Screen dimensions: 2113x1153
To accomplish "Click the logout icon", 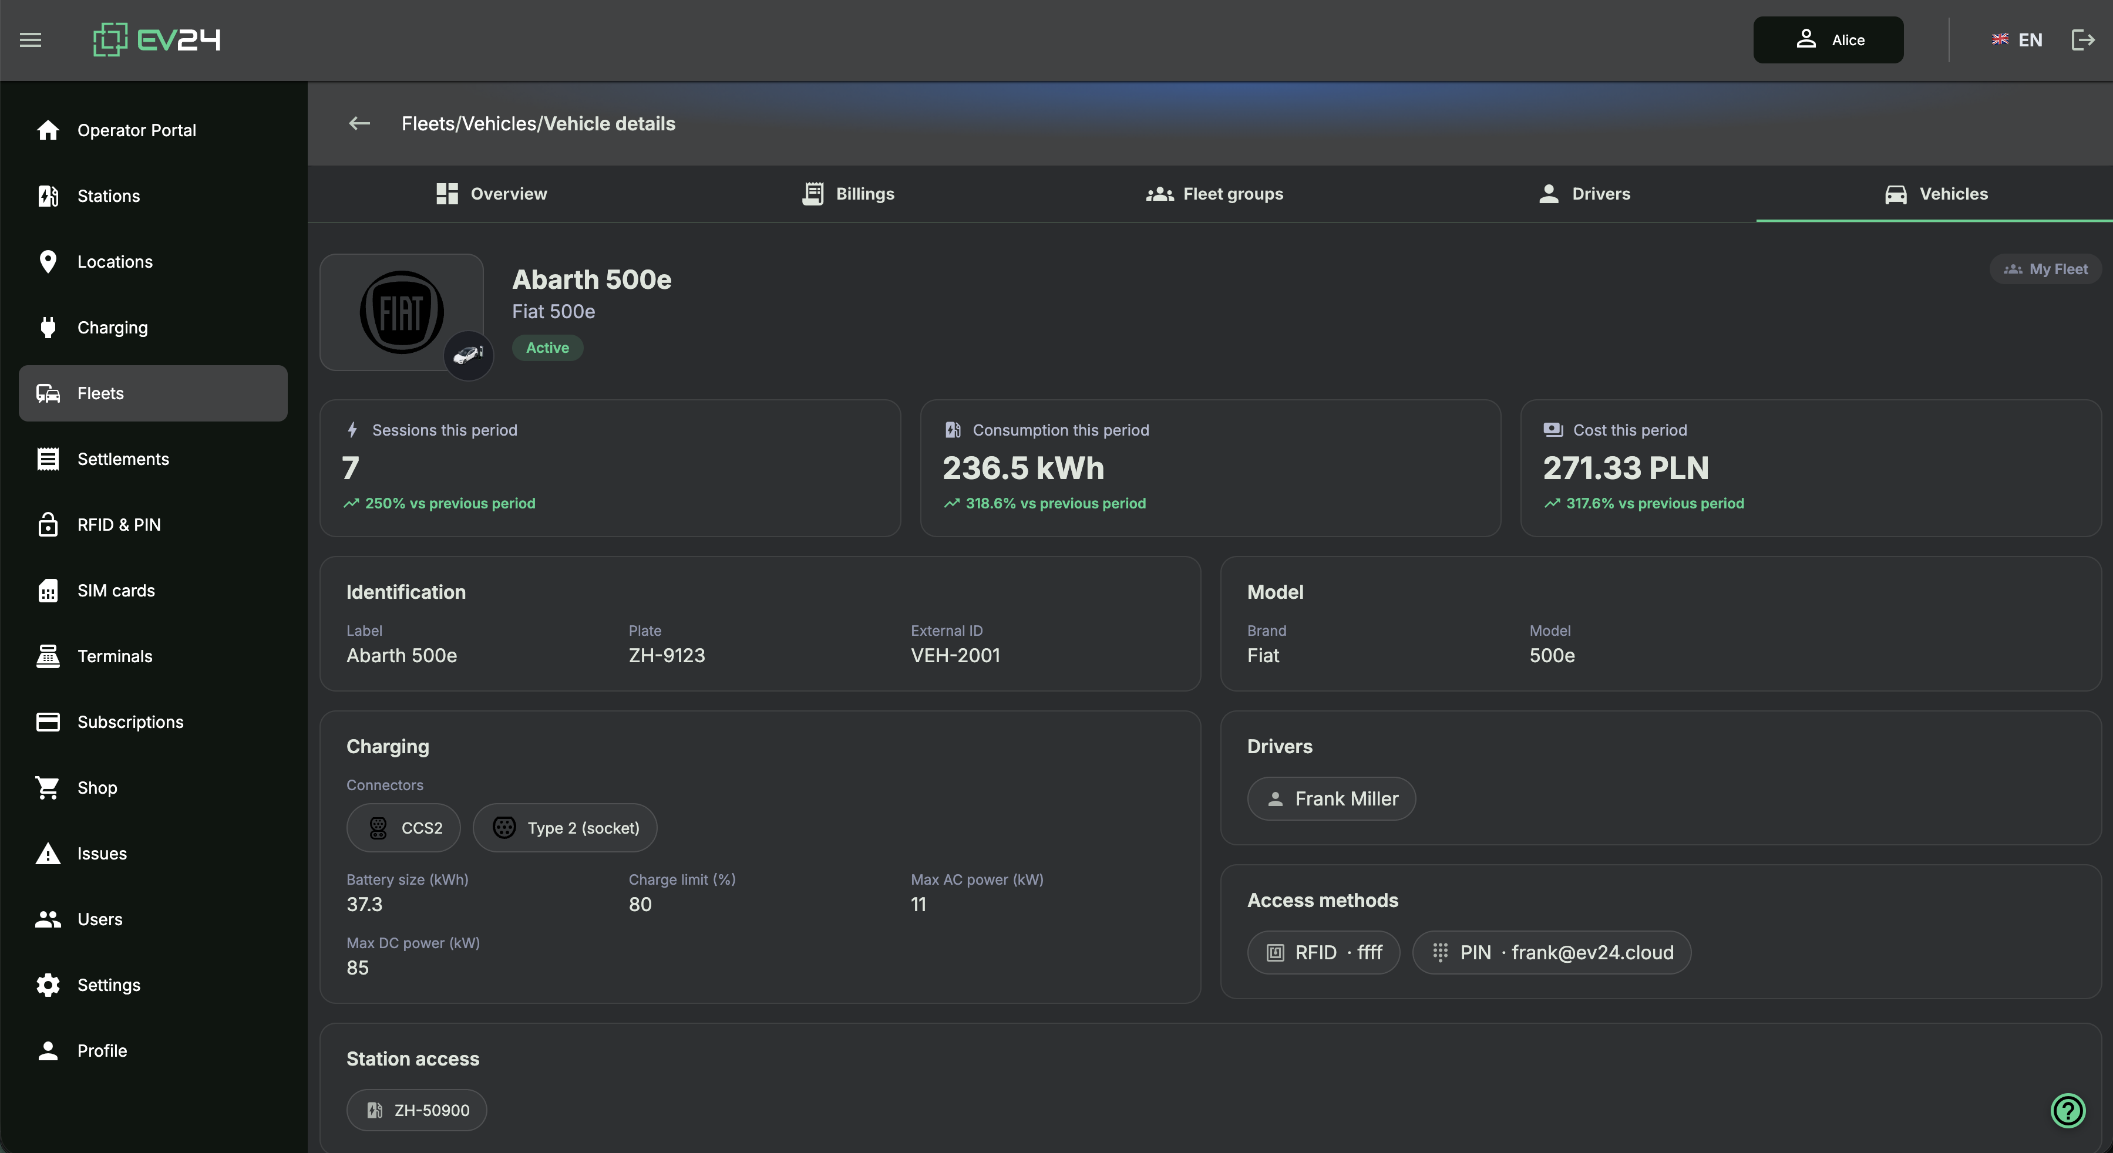I will [x=2082, y=39].
